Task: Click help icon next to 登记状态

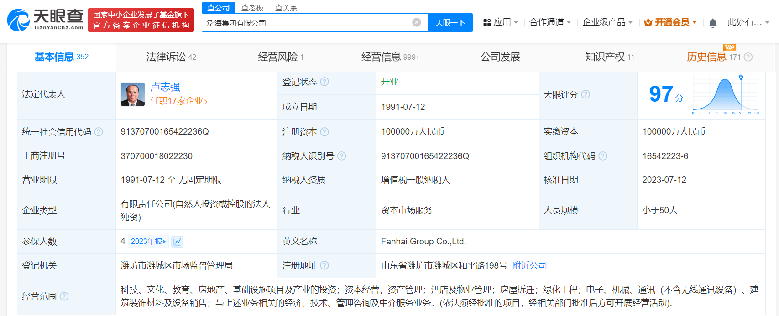Action: tap(324, 82)
